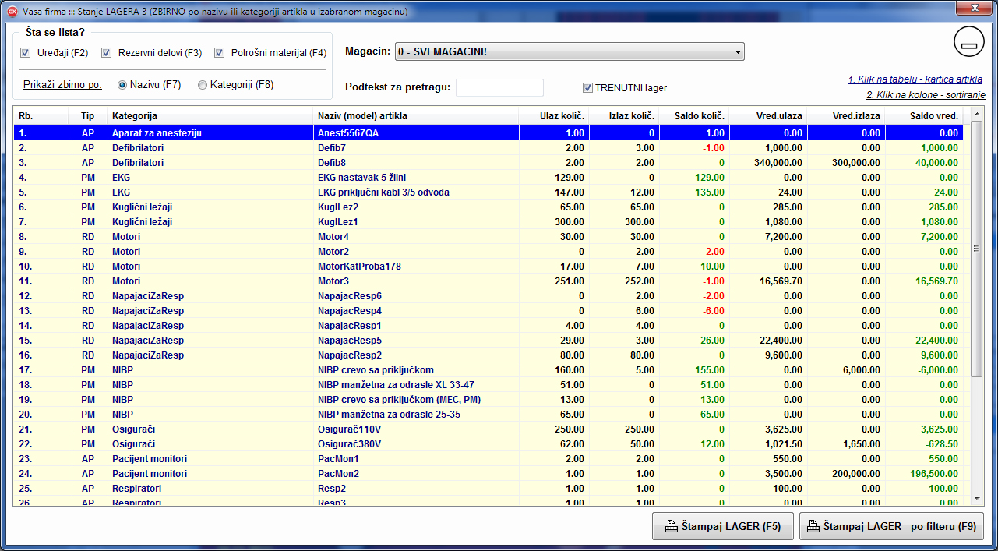The width and height of the screenshot is (998, 551).
Task: Click printer icon on Štampaj LAGER (F5)
Action: click(670, 526)
